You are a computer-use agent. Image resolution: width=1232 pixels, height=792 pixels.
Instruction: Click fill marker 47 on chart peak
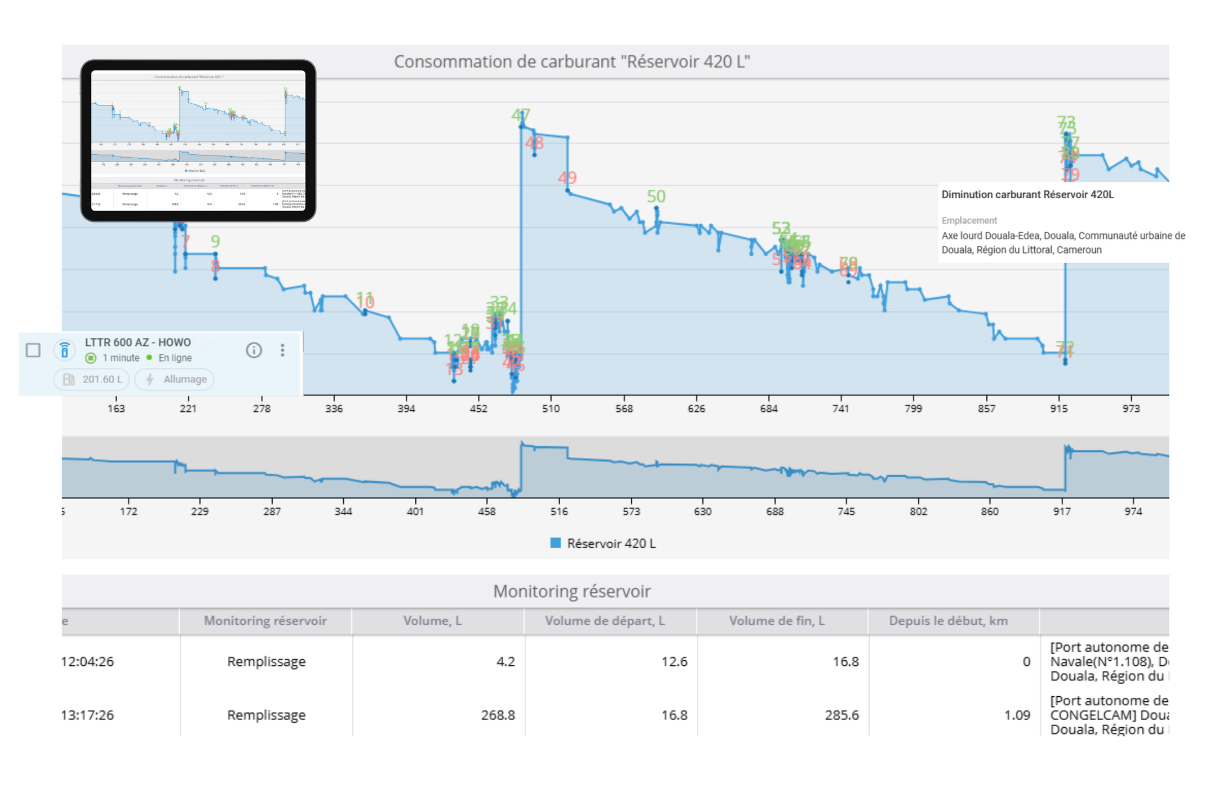[x=520, y=115]
